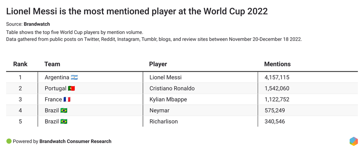Select the Richarlison player cell

tap(164, 121)
